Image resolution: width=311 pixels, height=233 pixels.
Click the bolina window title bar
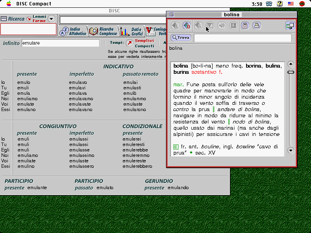[231, 15]
